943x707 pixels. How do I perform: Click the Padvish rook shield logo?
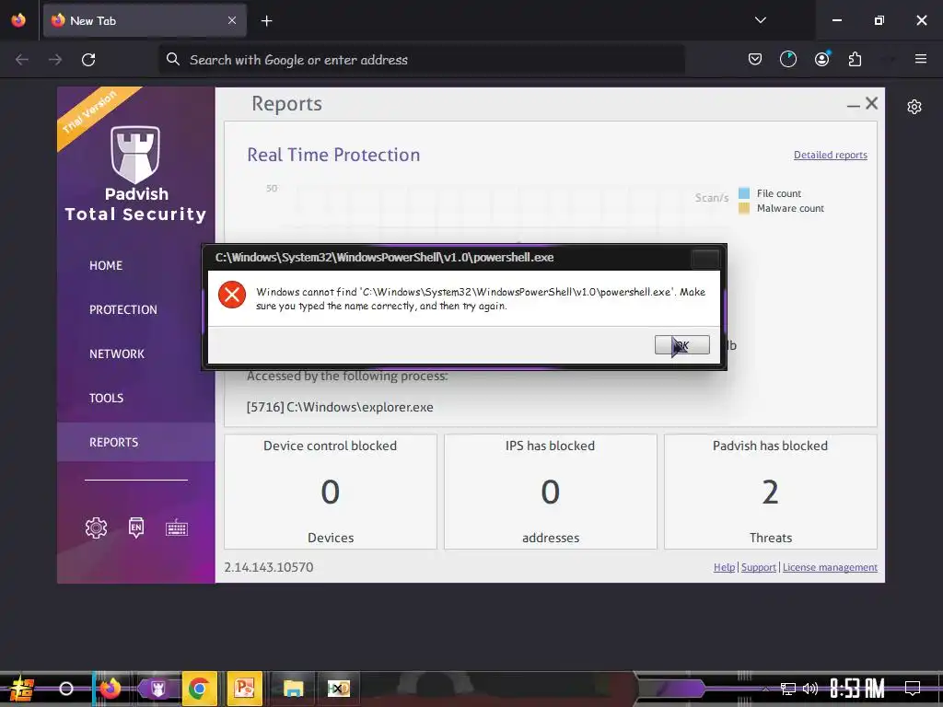(135, 154)
